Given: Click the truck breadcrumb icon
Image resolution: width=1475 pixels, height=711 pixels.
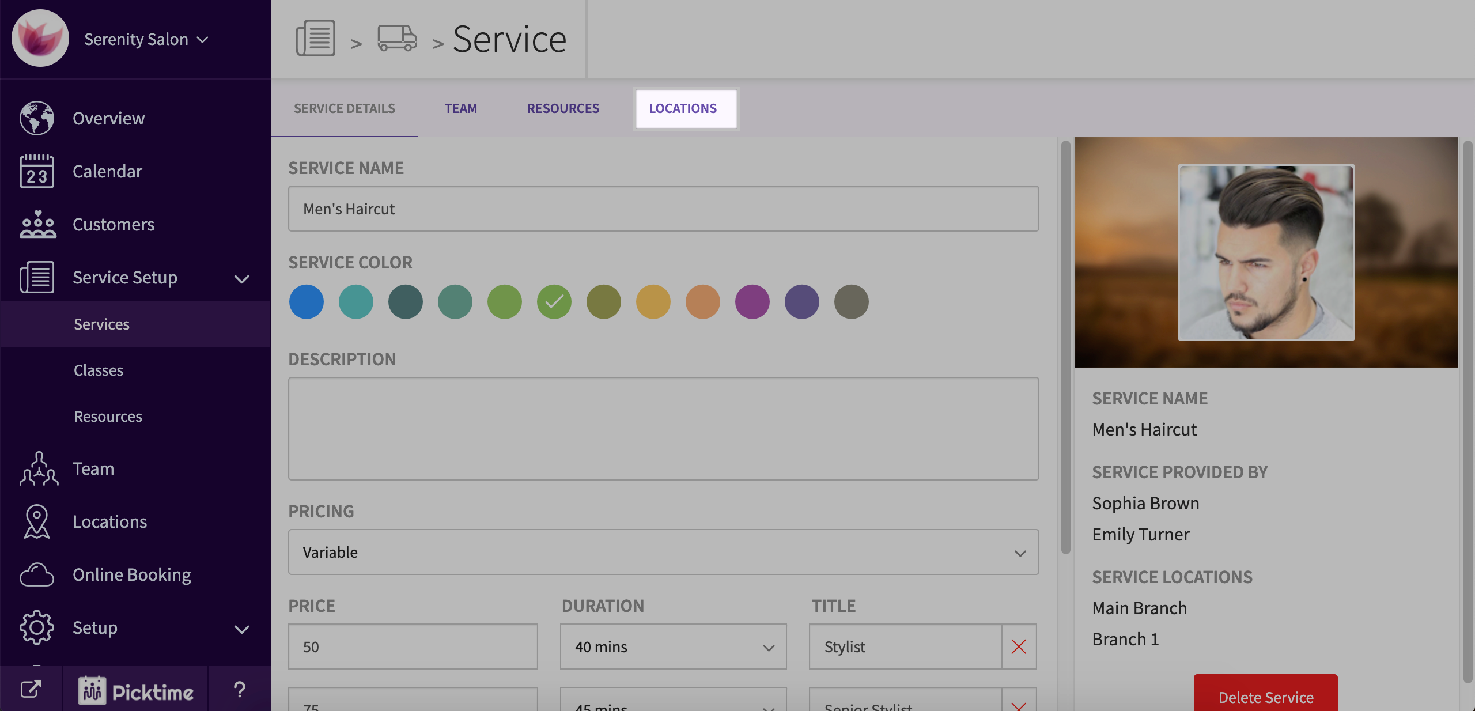Looking at the screenshot, I should coord(397,39).
